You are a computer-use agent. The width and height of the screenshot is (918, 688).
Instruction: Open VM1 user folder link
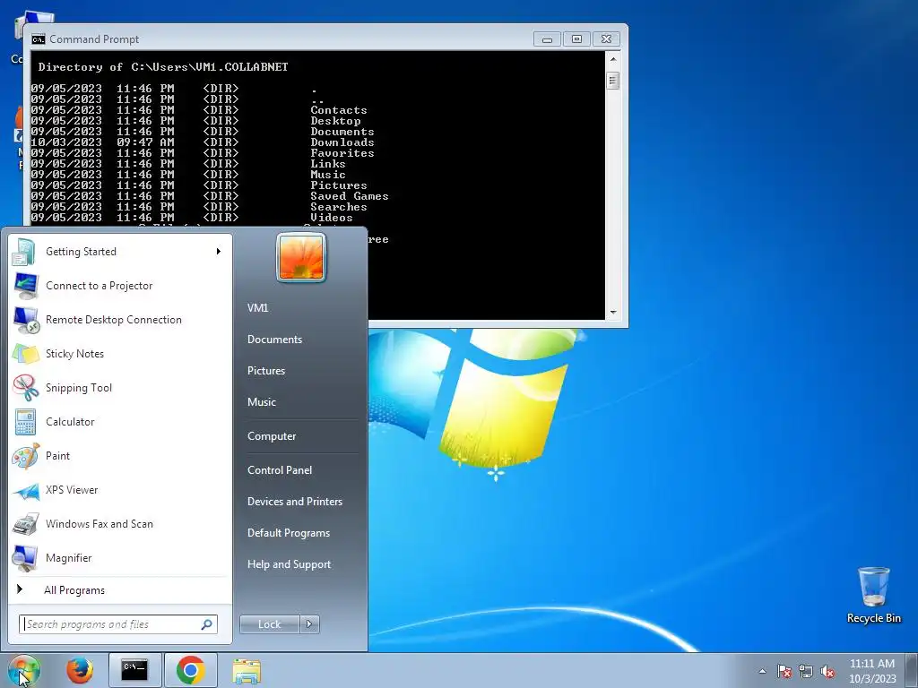257,308
